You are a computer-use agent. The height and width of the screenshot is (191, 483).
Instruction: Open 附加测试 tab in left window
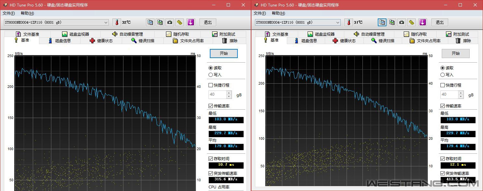point(223,34)
